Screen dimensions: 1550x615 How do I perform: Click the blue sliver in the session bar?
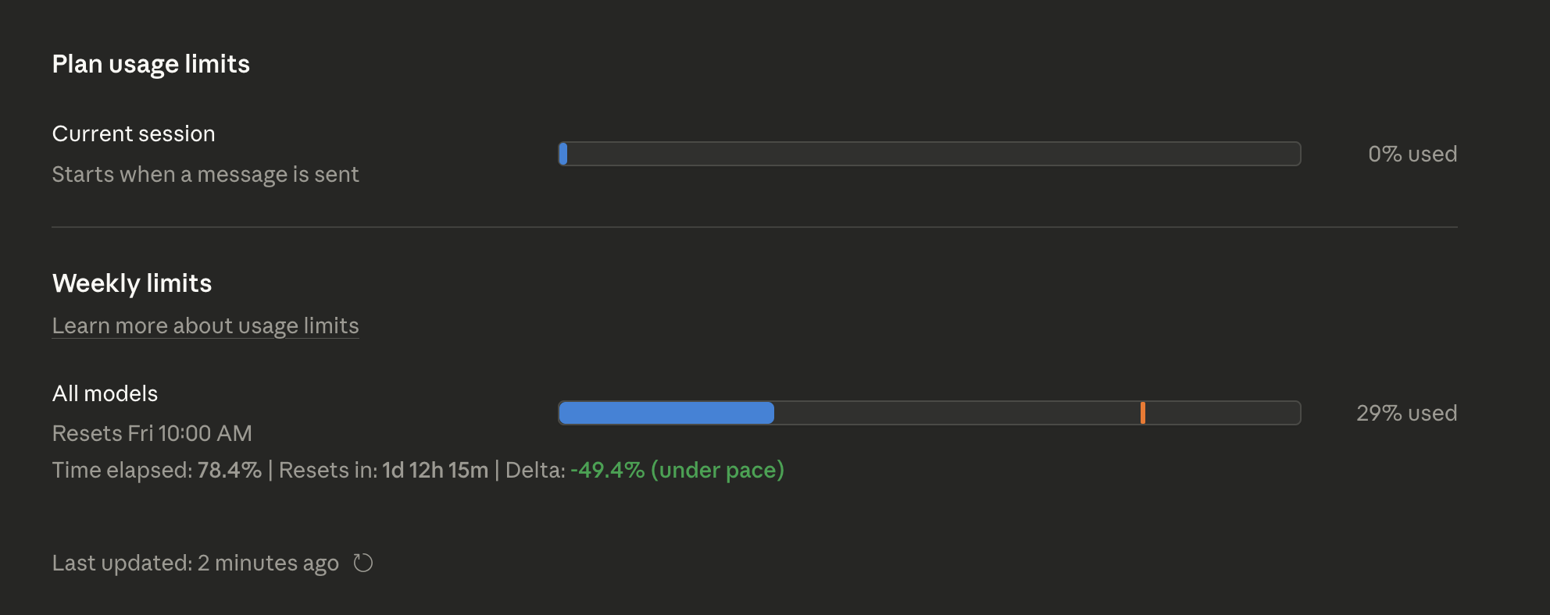562,154
